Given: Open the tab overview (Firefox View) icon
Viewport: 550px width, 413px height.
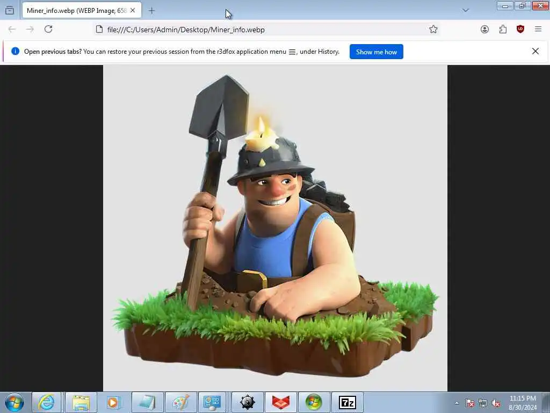Looking at the screenshot, I should coord(10,10).
